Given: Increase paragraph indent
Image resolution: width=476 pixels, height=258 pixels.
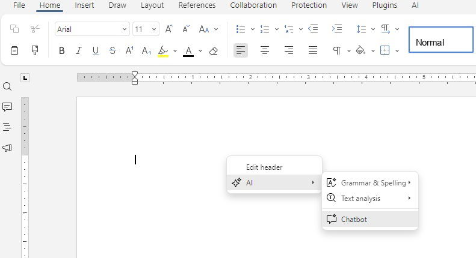Looking at the screenshot, I should (337, 29).
